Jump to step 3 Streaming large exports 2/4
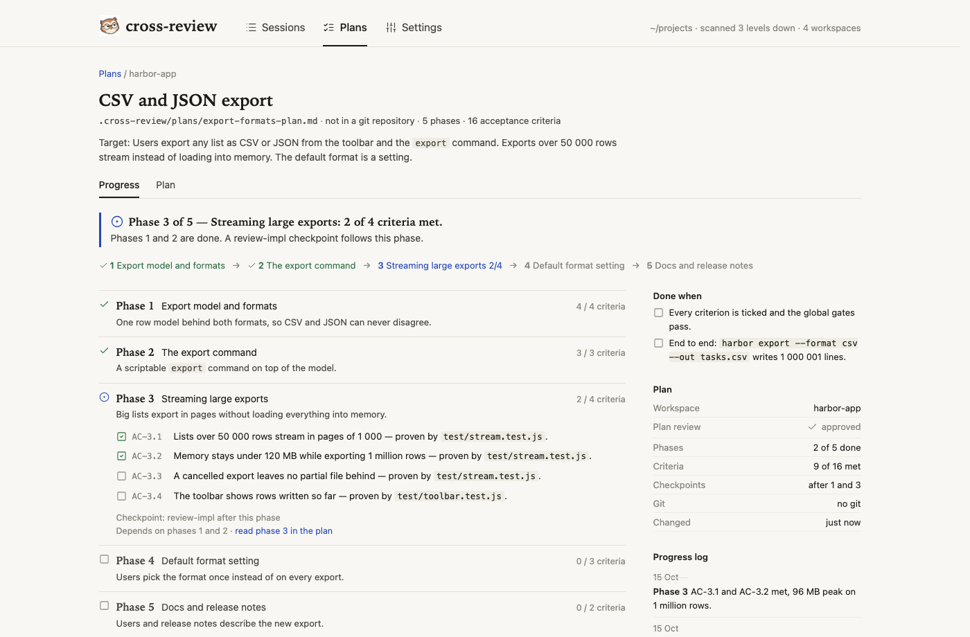The height and width of the screenshot is (637, 970). click(440, 266)
